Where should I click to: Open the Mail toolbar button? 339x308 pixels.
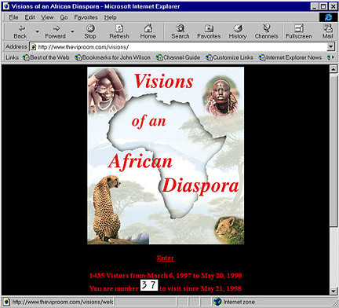click(x=328, y=32)
